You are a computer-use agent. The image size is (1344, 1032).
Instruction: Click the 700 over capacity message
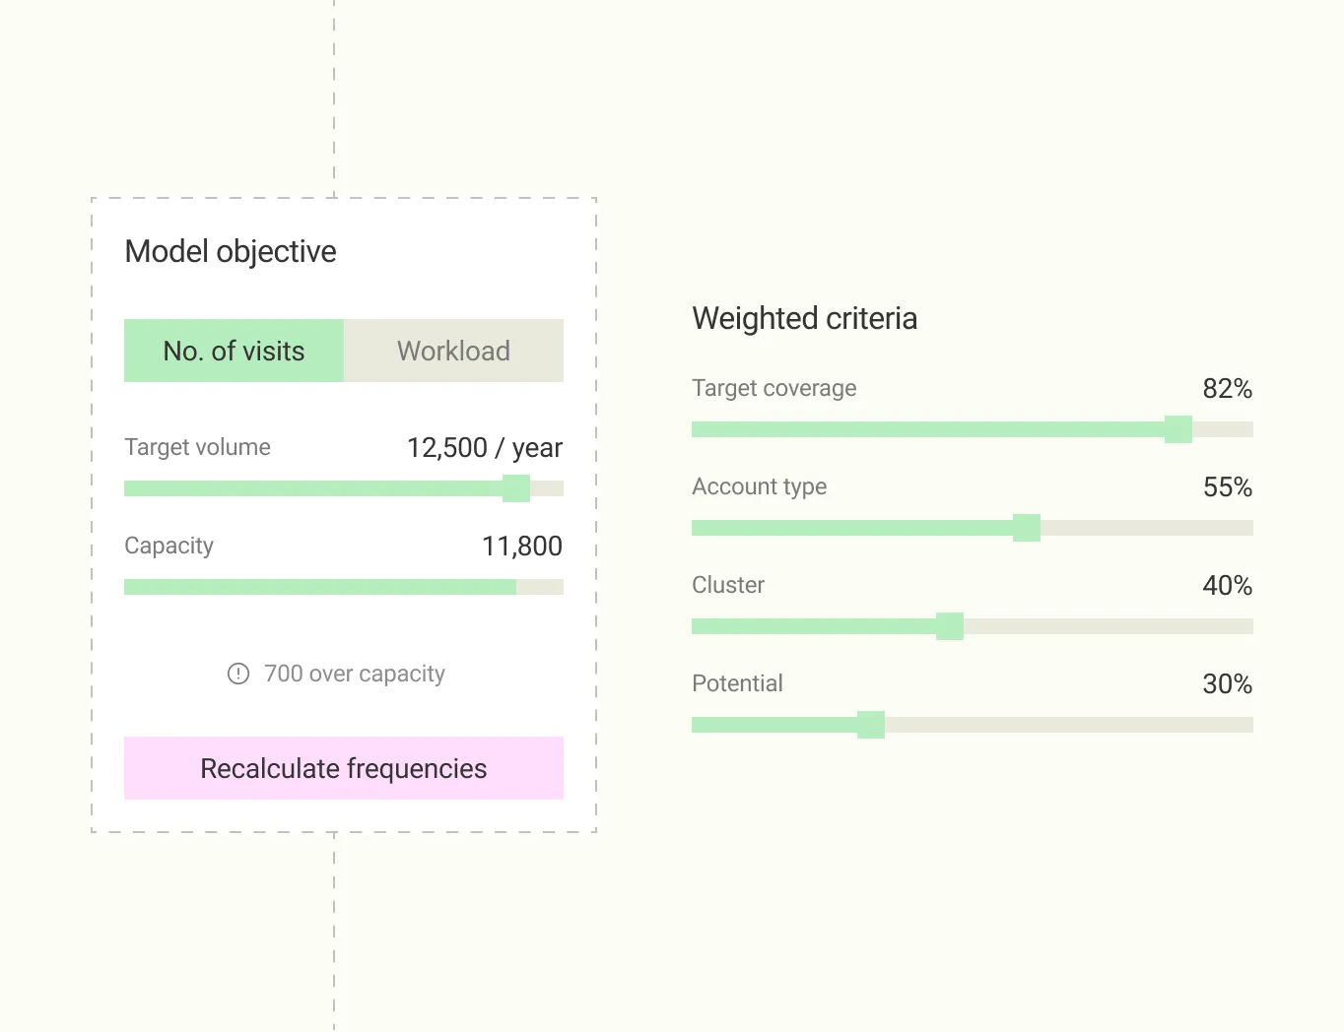pyautogui.click(x=355, y=674)
